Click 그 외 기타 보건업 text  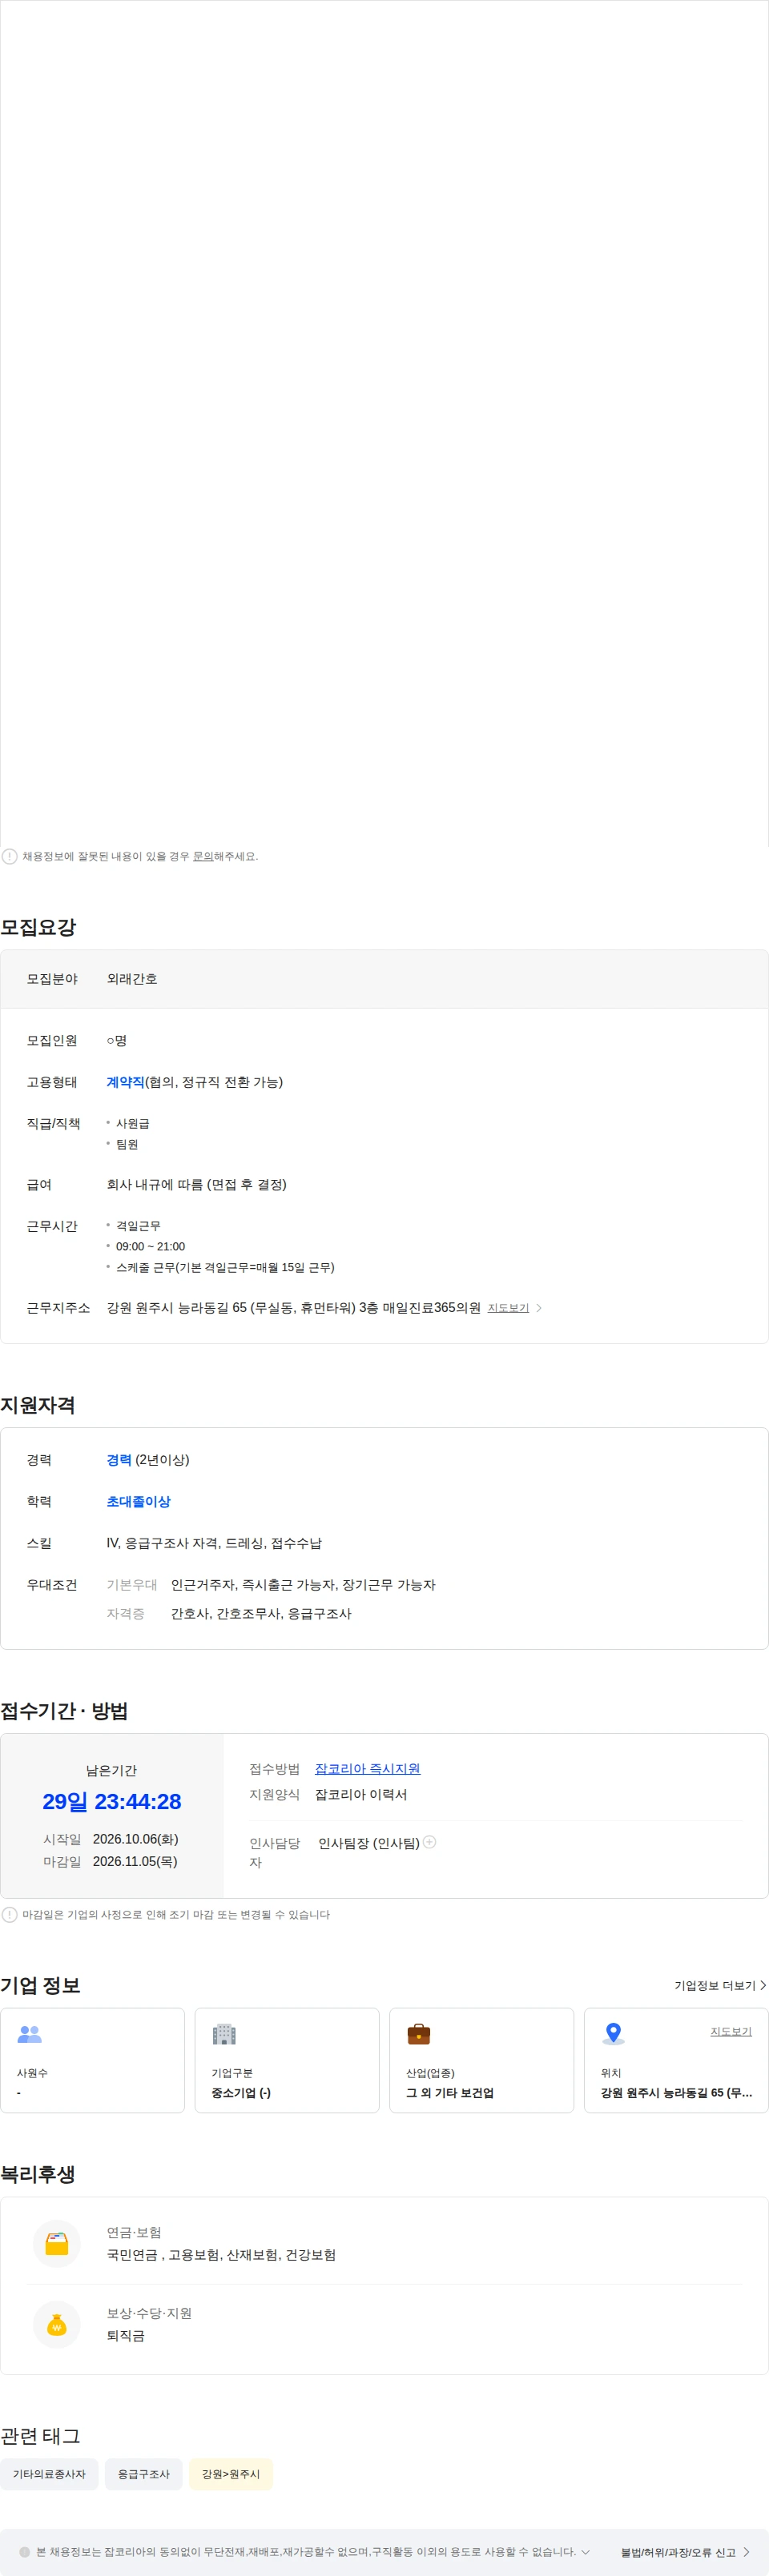[x=449, y=2093]
